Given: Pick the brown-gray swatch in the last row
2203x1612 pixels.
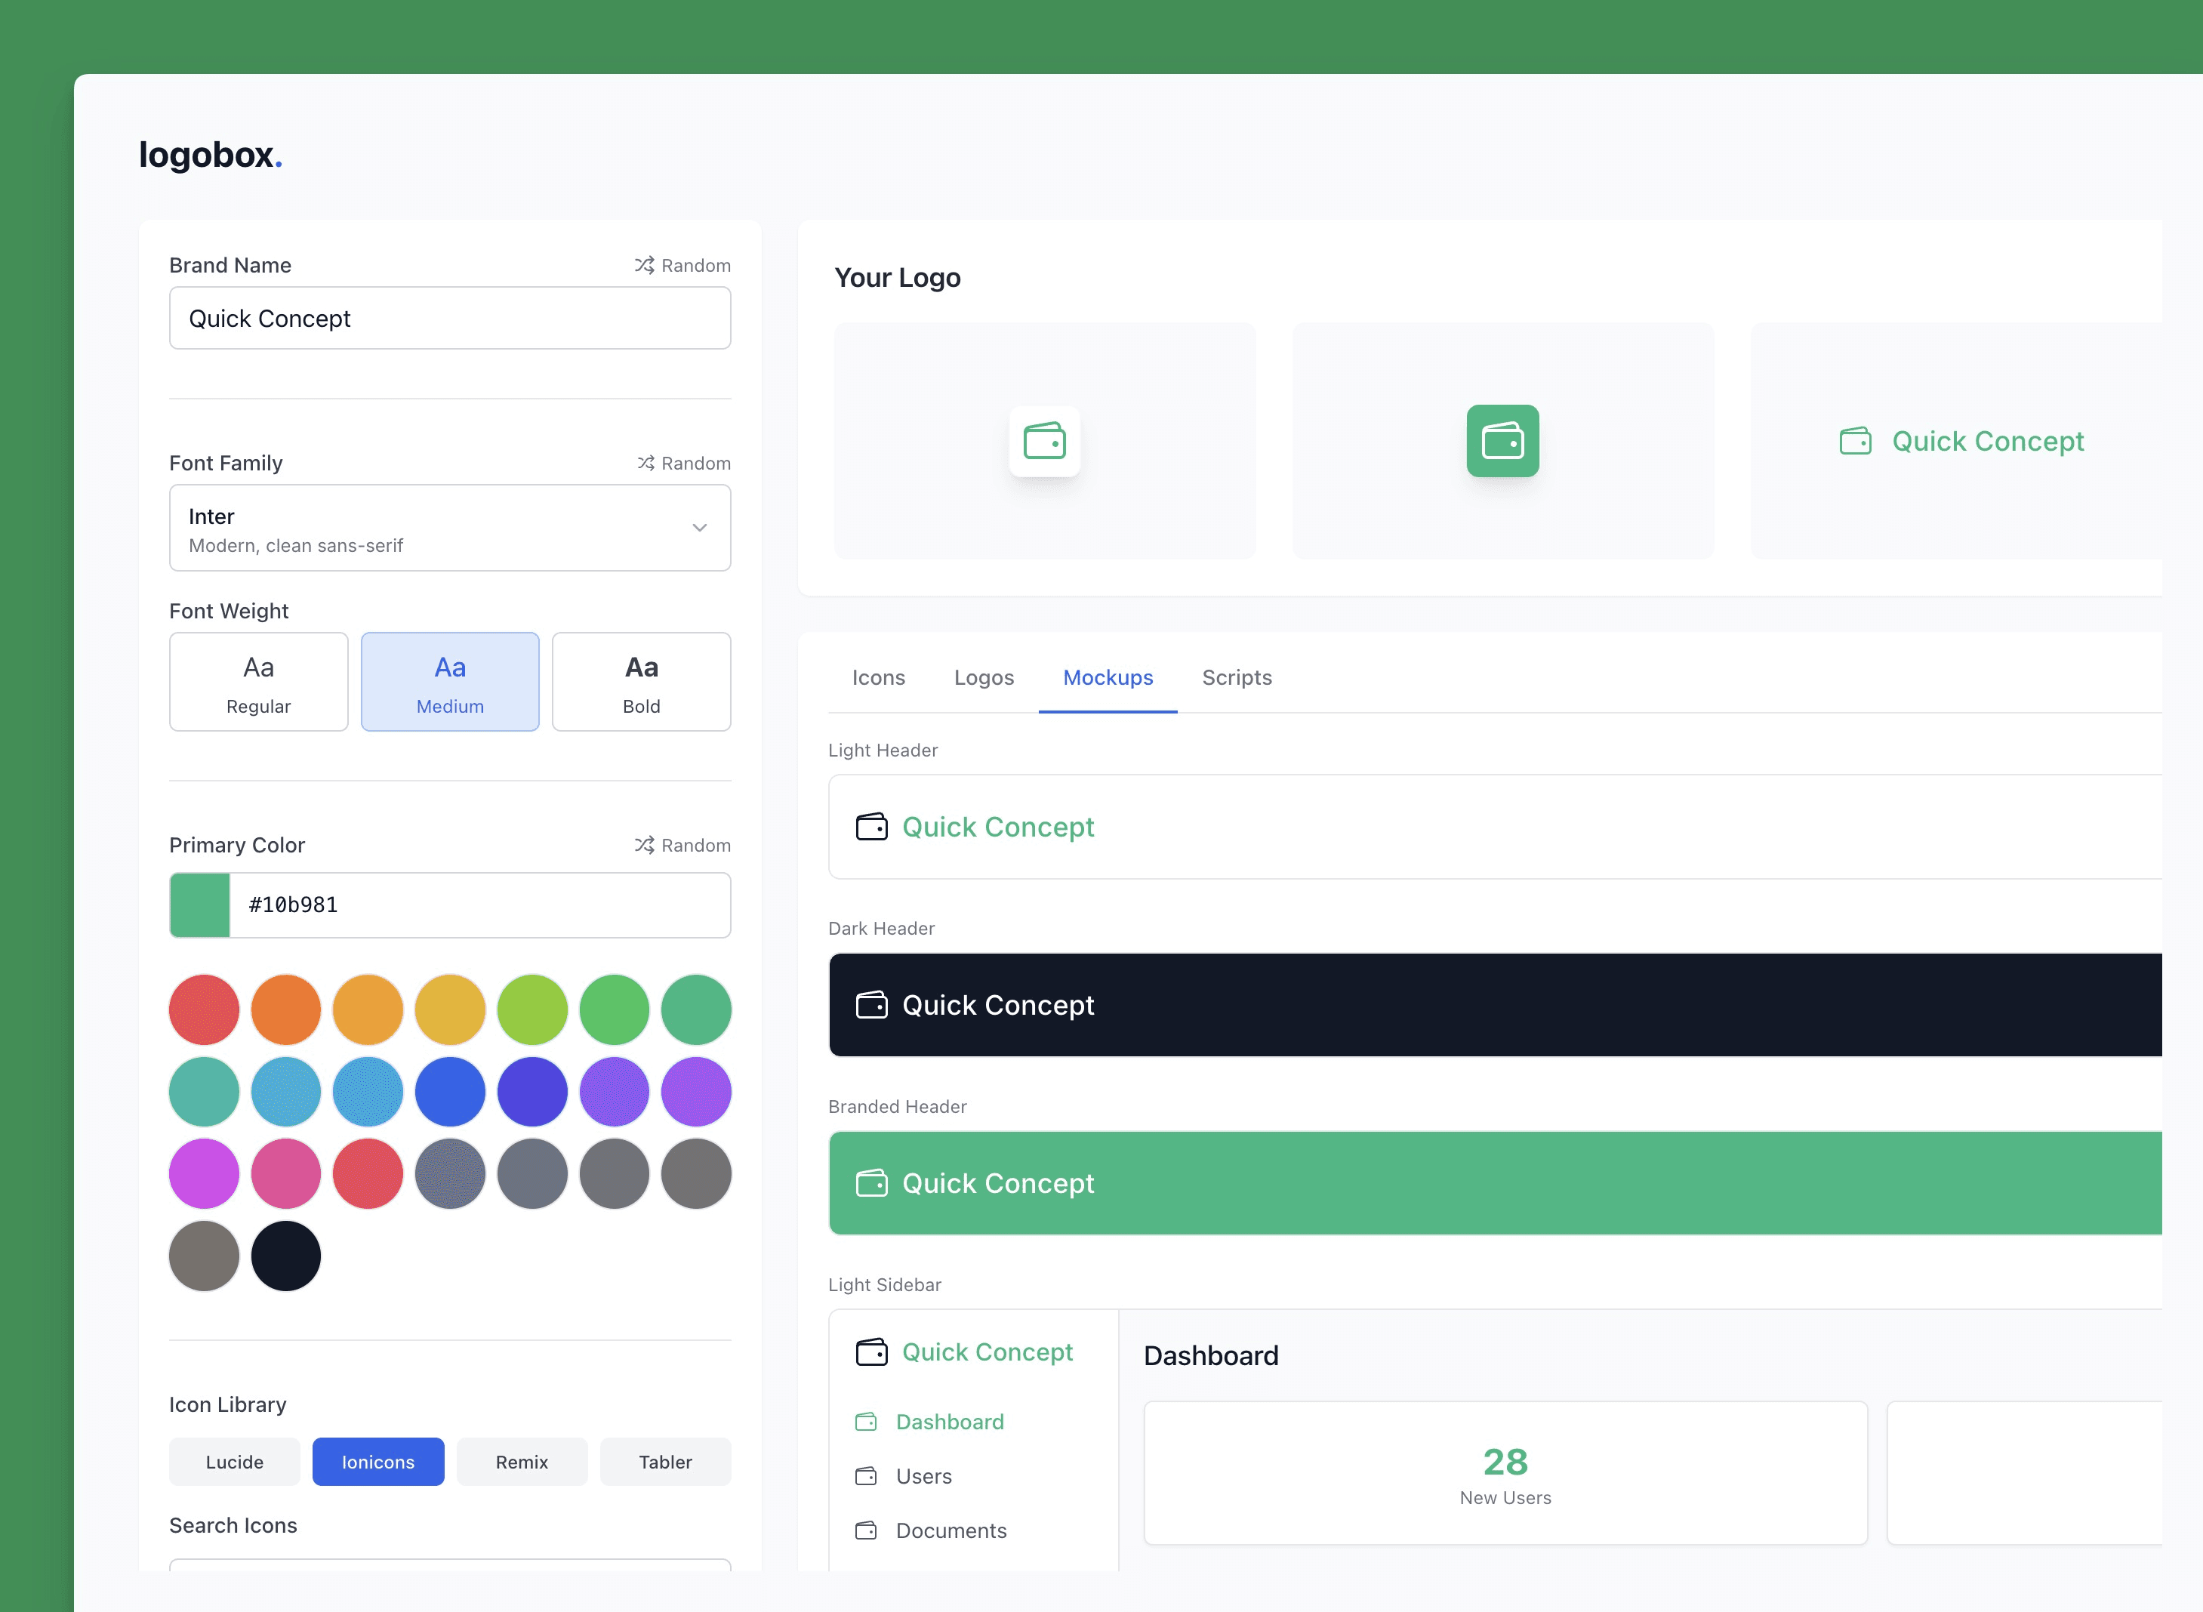Looking at the screenshot, I should pyautogui.click(x=204, y=1256).
